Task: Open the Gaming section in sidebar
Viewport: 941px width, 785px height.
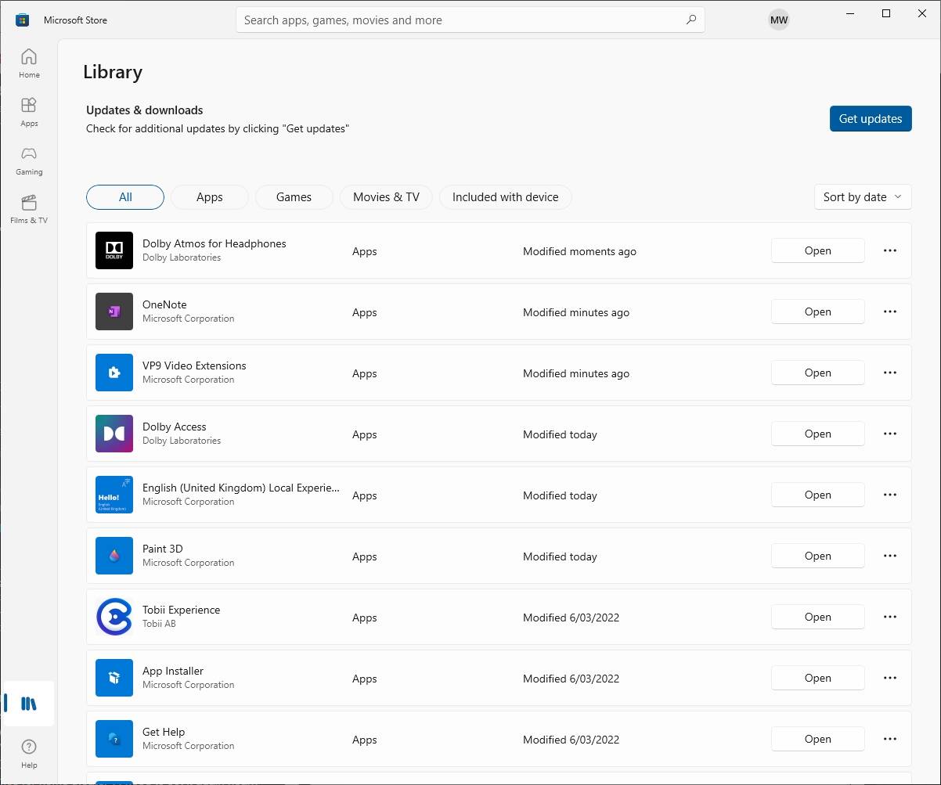Action: click(x=29, y=160)
